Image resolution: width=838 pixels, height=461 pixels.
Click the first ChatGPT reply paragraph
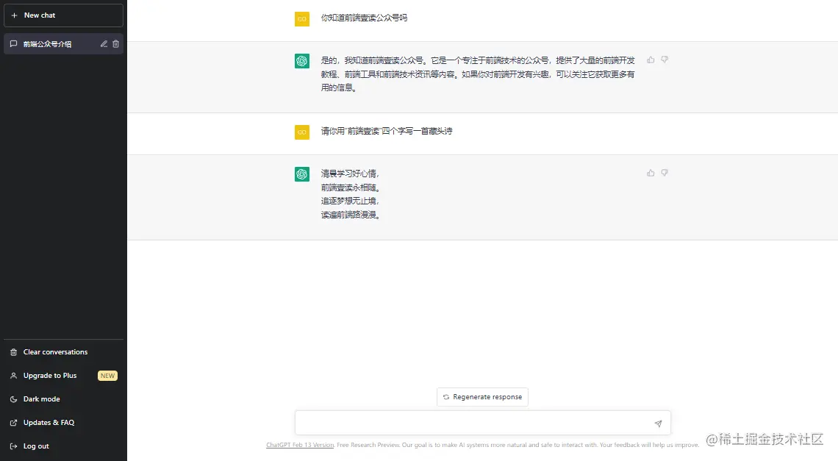pyautogui.click(x=478, y=74)
